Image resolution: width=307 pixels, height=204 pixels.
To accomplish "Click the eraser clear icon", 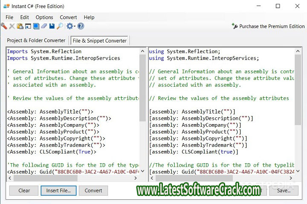I will [x=44, y=26].
